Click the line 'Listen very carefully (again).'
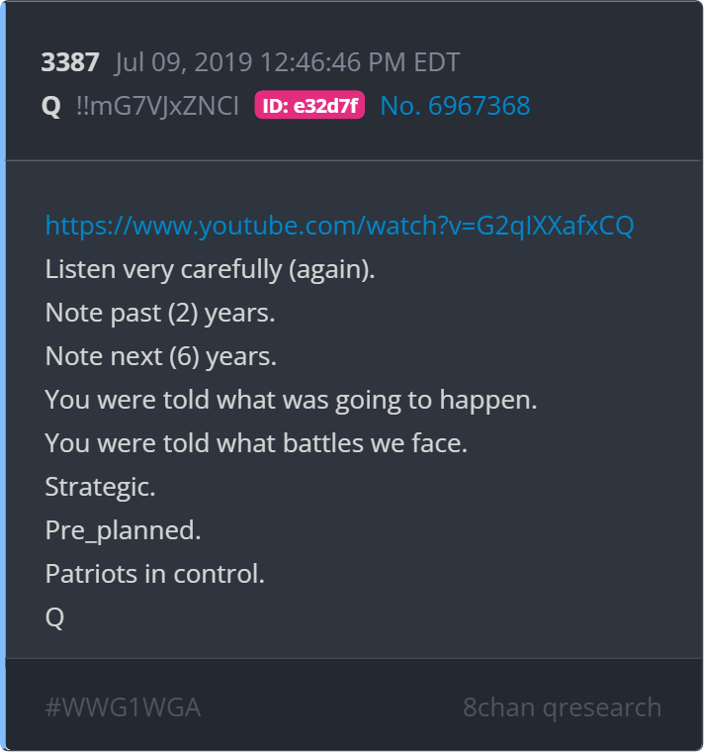Image resolution: width=704 pixels, height=752 pixels. [210, 269]
